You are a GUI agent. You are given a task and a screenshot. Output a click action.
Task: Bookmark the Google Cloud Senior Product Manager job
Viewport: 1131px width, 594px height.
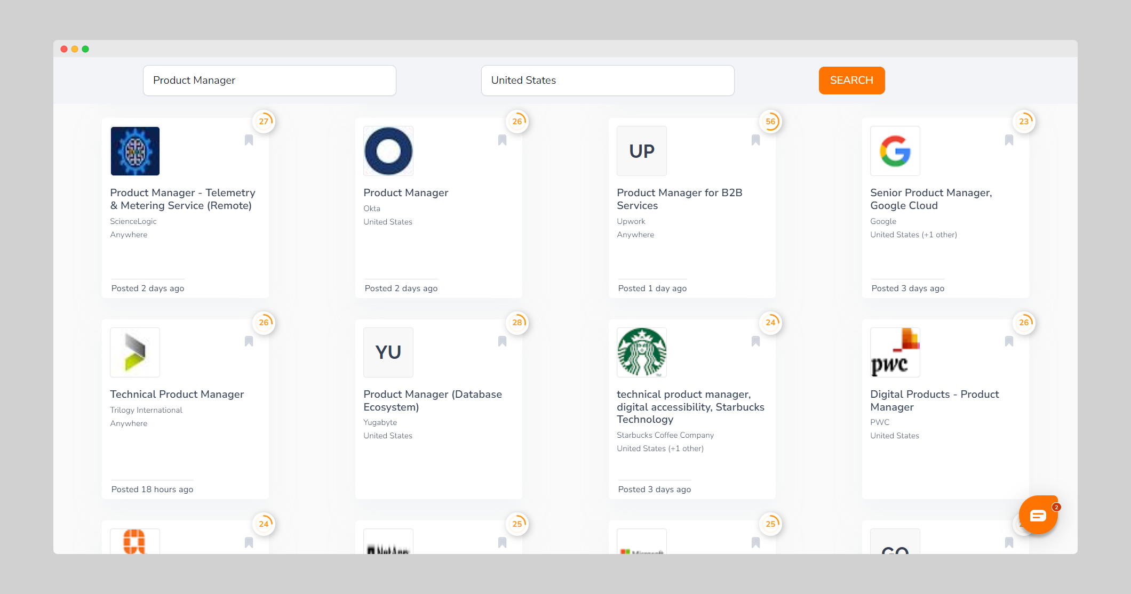point(1009,140)
